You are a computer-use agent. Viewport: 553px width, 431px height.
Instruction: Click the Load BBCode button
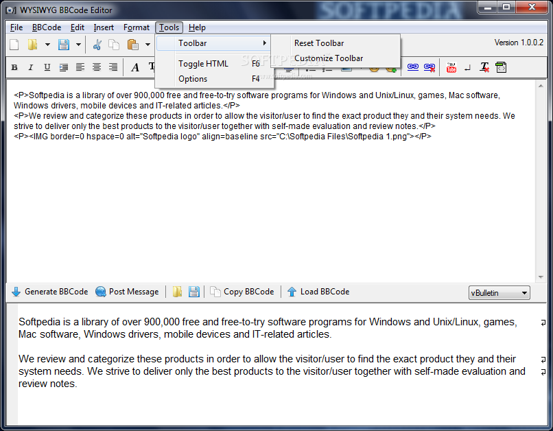point(318,292)
